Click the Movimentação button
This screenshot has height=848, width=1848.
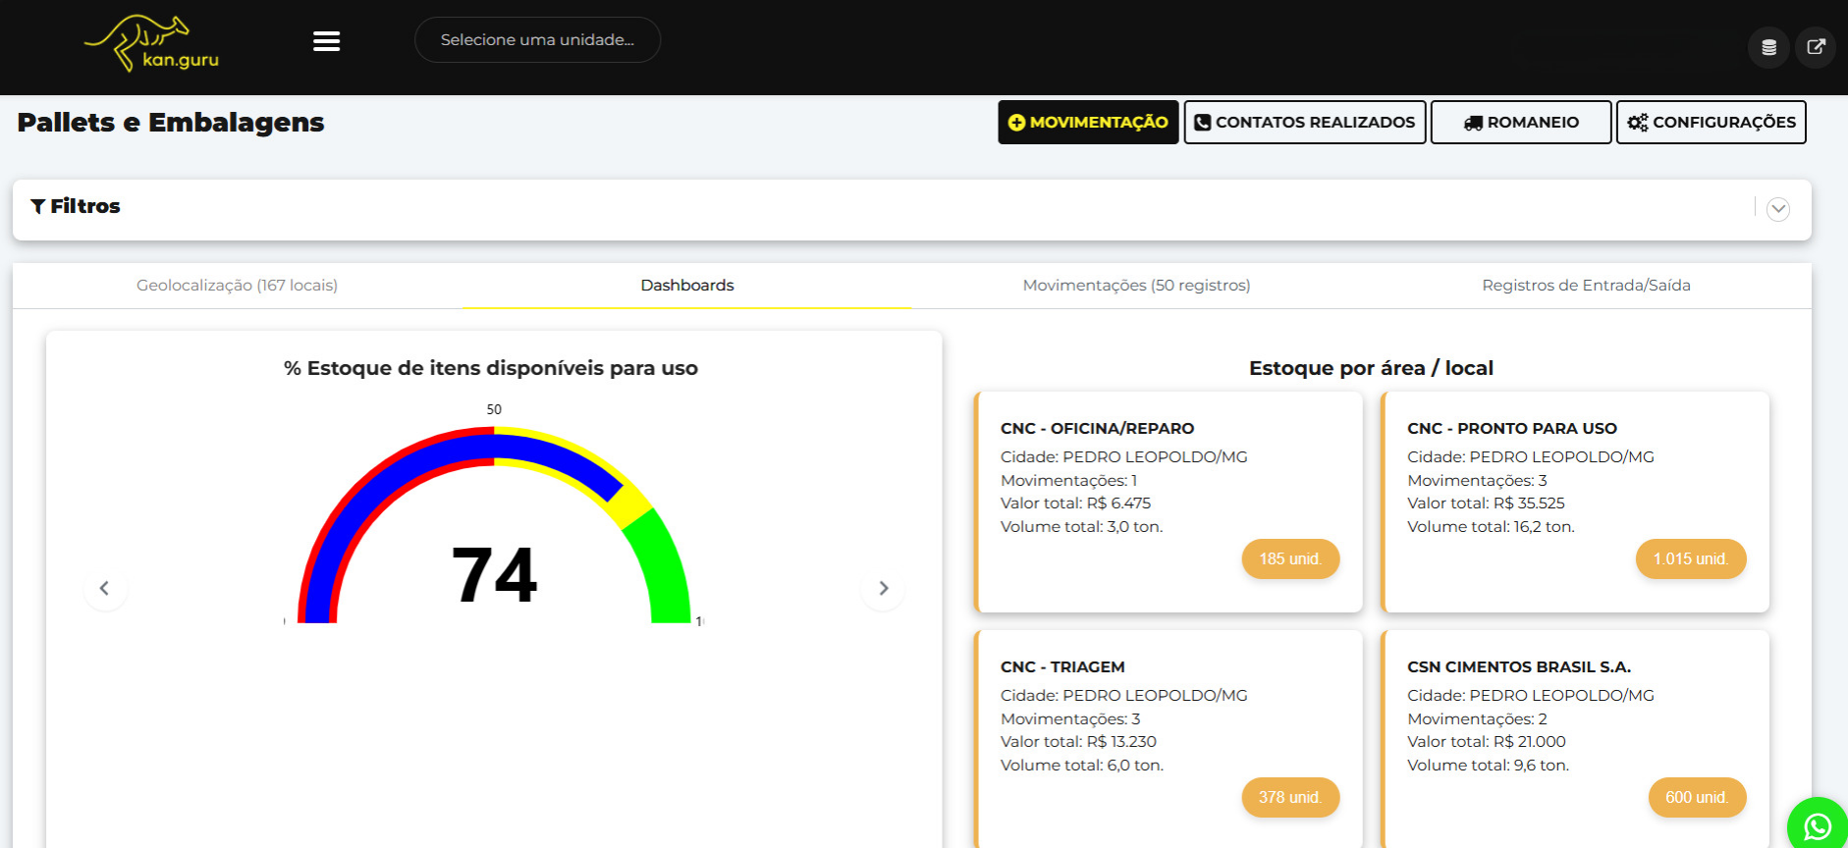pos(1088,123)
